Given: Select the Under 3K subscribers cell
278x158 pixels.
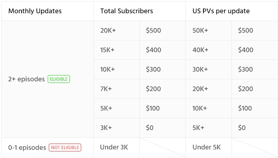Looking at the screenshot, I should pyautogui.click(x=114, y=147).
